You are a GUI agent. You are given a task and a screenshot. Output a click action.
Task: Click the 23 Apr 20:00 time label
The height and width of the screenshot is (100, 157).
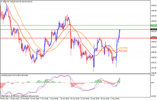click(95, 99)
